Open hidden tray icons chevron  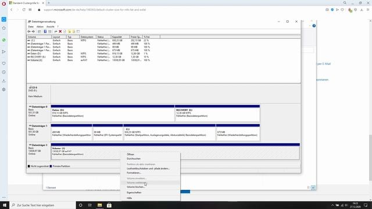[x=332, y=205]
